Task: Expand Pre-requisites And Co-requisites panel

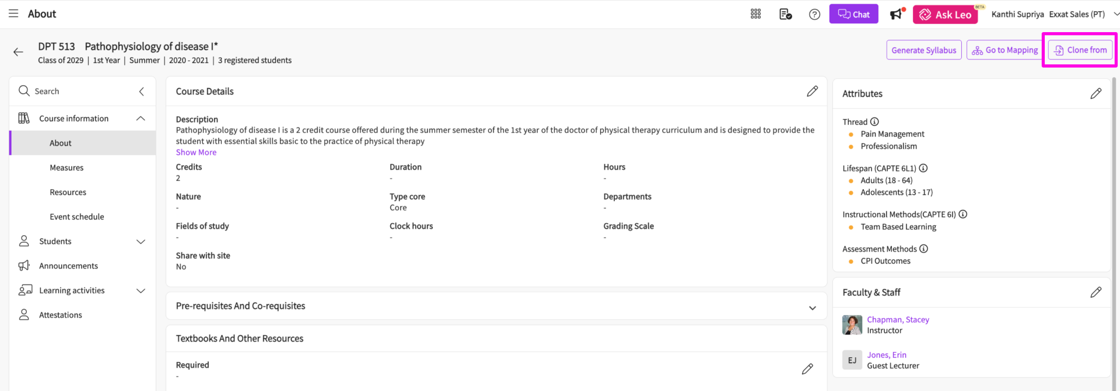Action: tap(812, 308)
